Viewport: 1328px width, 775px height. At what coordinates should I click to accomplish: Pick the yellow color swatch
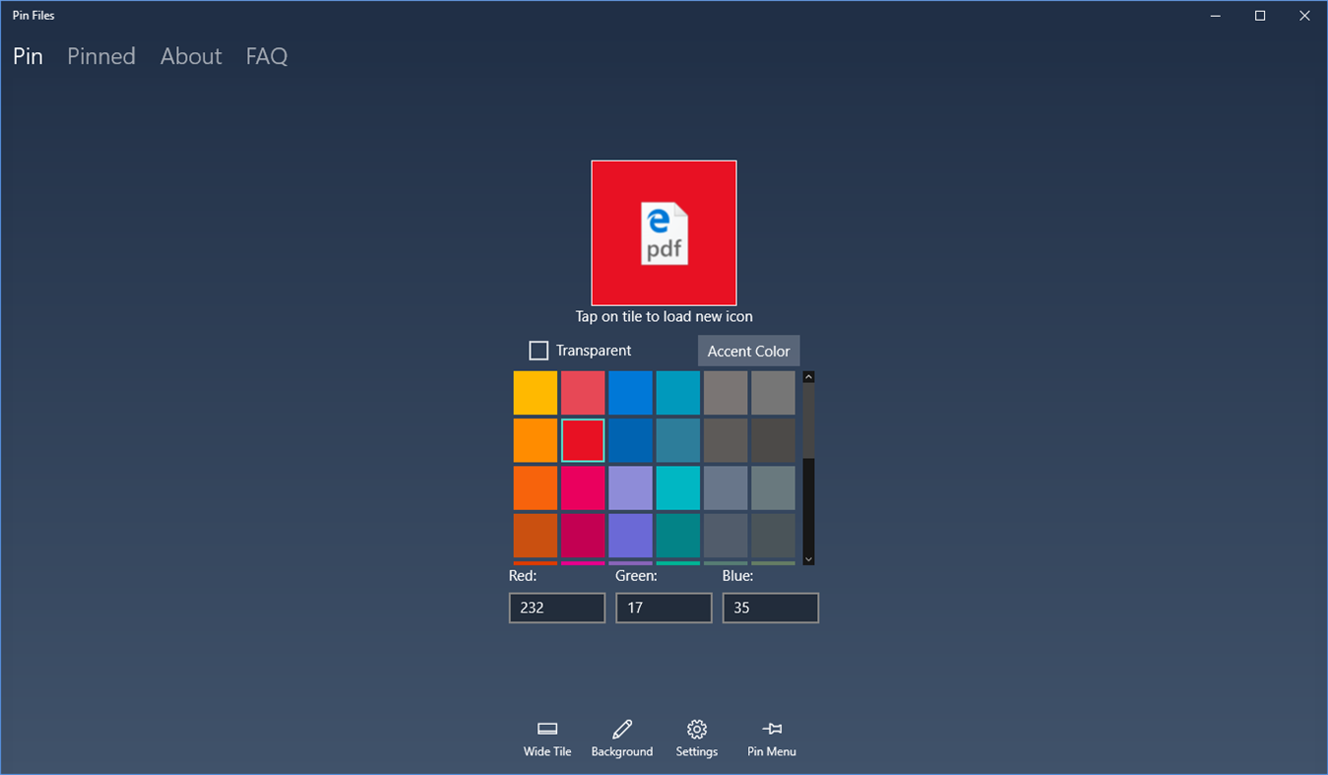click(x=535, y=392)
